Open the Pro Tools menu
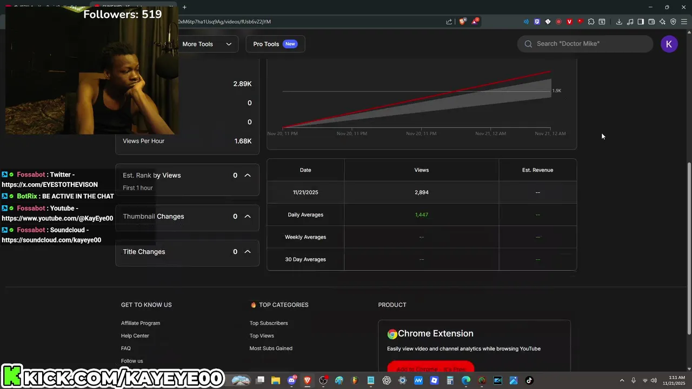692x389 pixels. (x=275, y=44)
